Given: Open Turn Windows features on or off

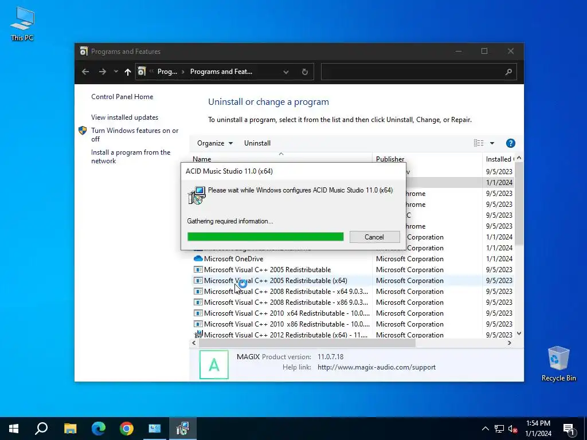Looking at the screenshot, I should pos(135,135).
